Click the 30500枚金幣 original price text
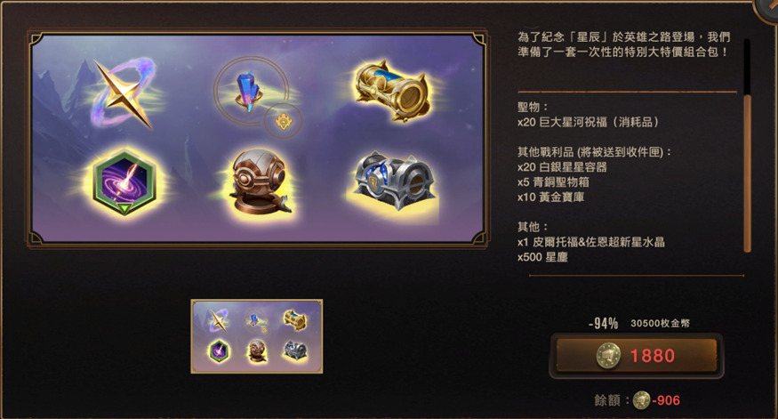This screenshot has height=419, width=778. 660,324
